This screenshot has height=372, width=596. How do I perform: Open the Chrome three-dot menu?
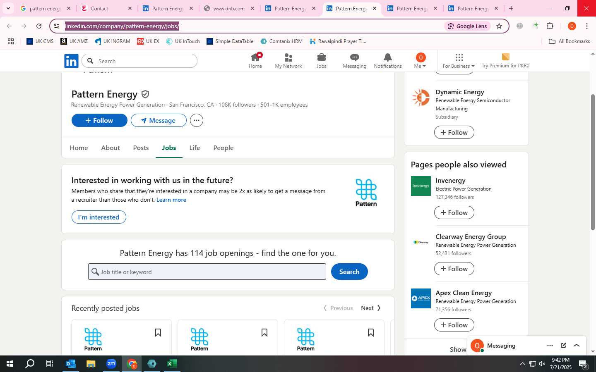tap(587, 26)
